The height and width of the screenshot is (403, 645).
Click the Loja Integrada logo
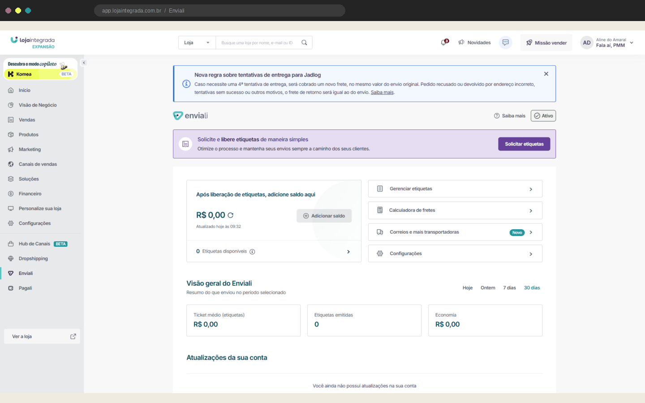tap(33, 43)
